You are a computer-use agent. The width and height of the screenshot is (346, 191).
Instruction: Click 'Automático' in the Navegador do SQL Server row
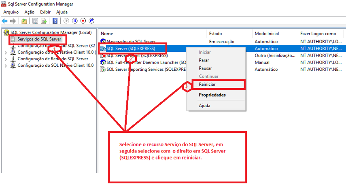click(266, 42)
